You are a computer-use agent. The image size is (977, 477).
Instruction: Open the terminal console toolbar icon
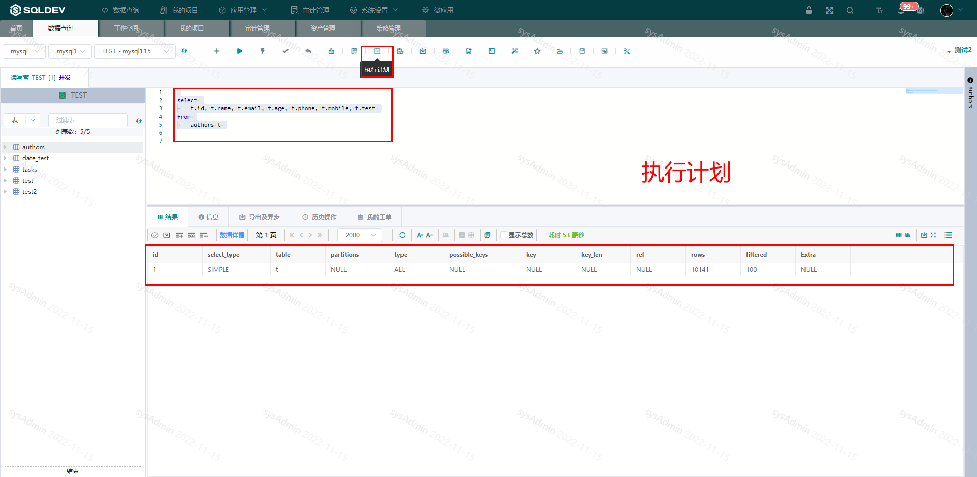(x=492, y=51)
